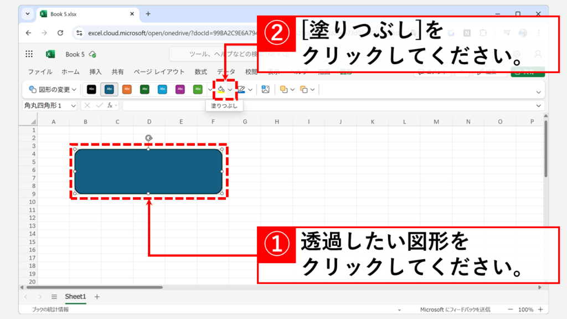
Task: Select the dark green shape style swatch
Action: coord(145,89)
